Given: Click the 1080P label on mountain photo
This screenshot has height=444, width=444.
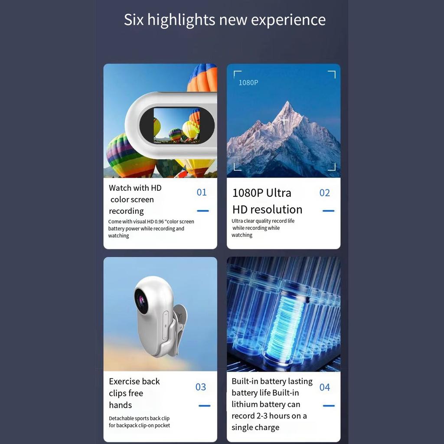Looking at the screenshot, I should tap(248, 83).
